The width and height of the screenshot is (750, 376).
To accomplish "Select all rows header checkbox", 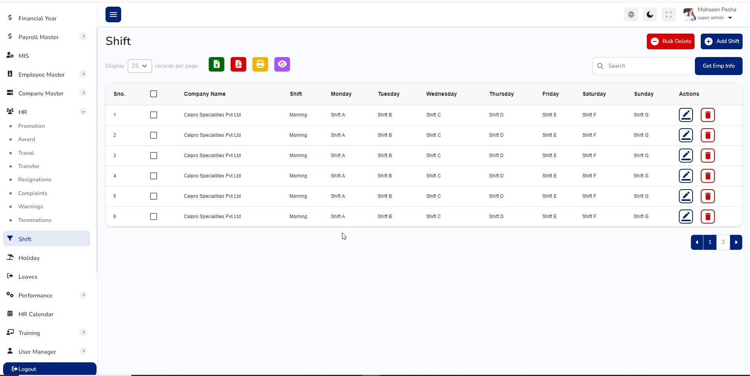I will tap(154, 94).
